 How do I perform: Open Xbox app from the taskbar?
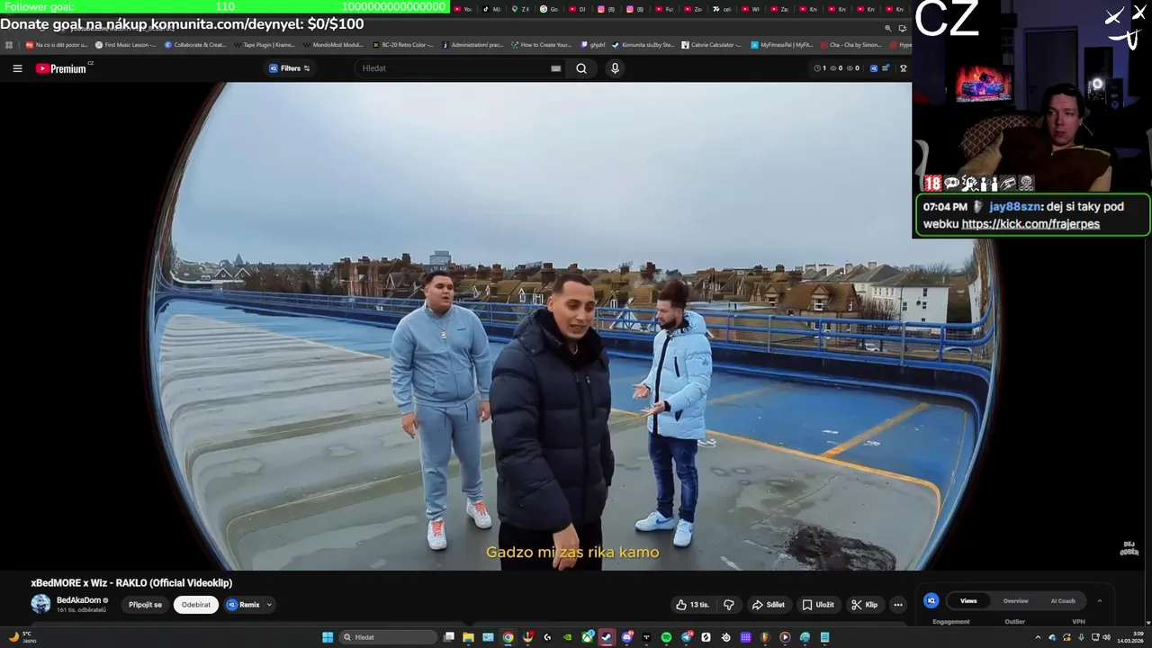tap(587, 637)
